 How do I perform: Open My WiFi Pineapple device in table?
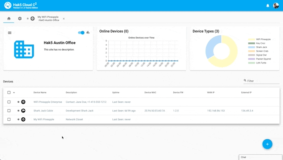[44, 119]
